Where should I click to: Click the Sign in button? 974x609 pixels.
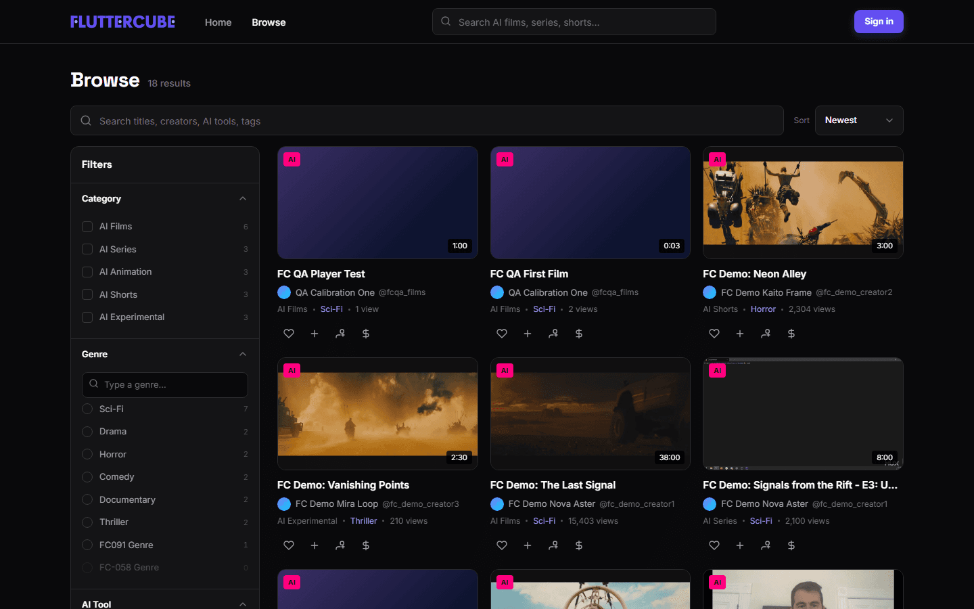click(x=879, y=22)
